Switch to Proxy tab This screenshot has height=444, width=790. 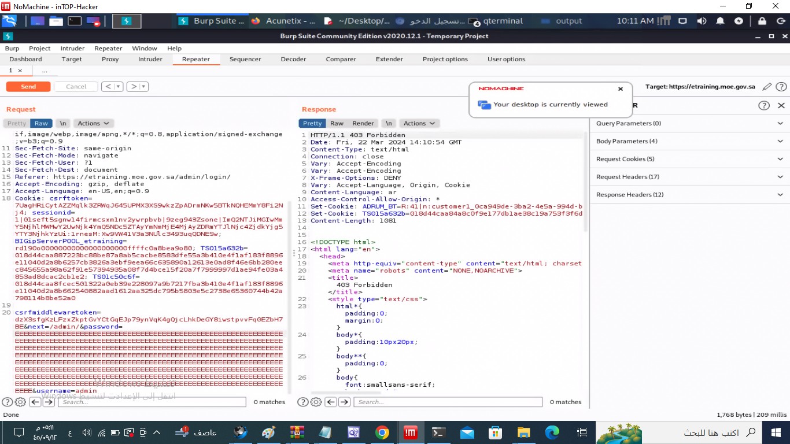110,59
